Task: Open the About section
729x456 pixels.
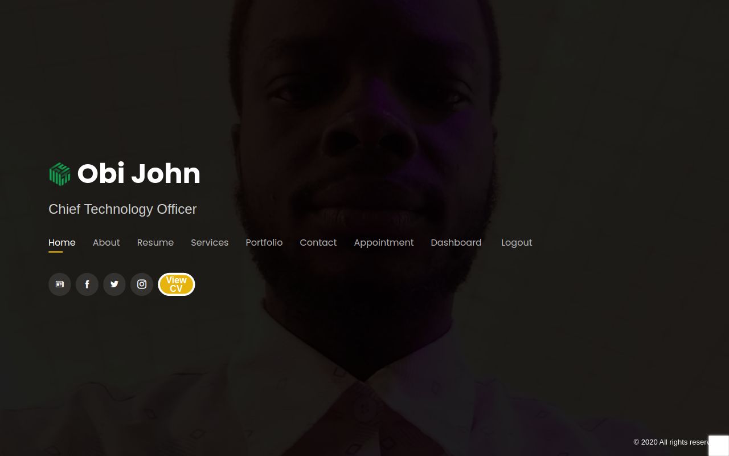Action: pyautogui.click(x=107, y=242)
